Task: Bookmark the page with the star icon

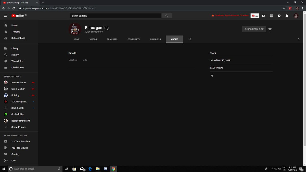Action: [x=284, y=8]
